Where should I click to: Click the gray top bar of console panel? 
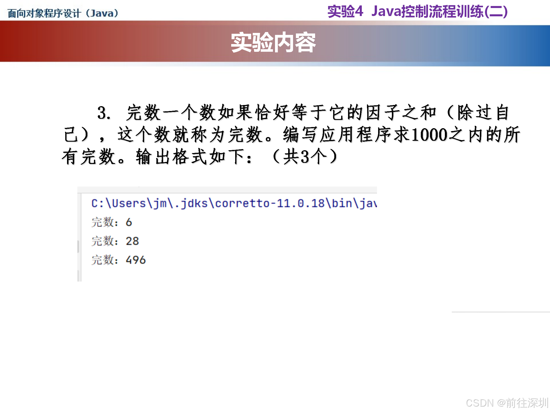point(227,190)
